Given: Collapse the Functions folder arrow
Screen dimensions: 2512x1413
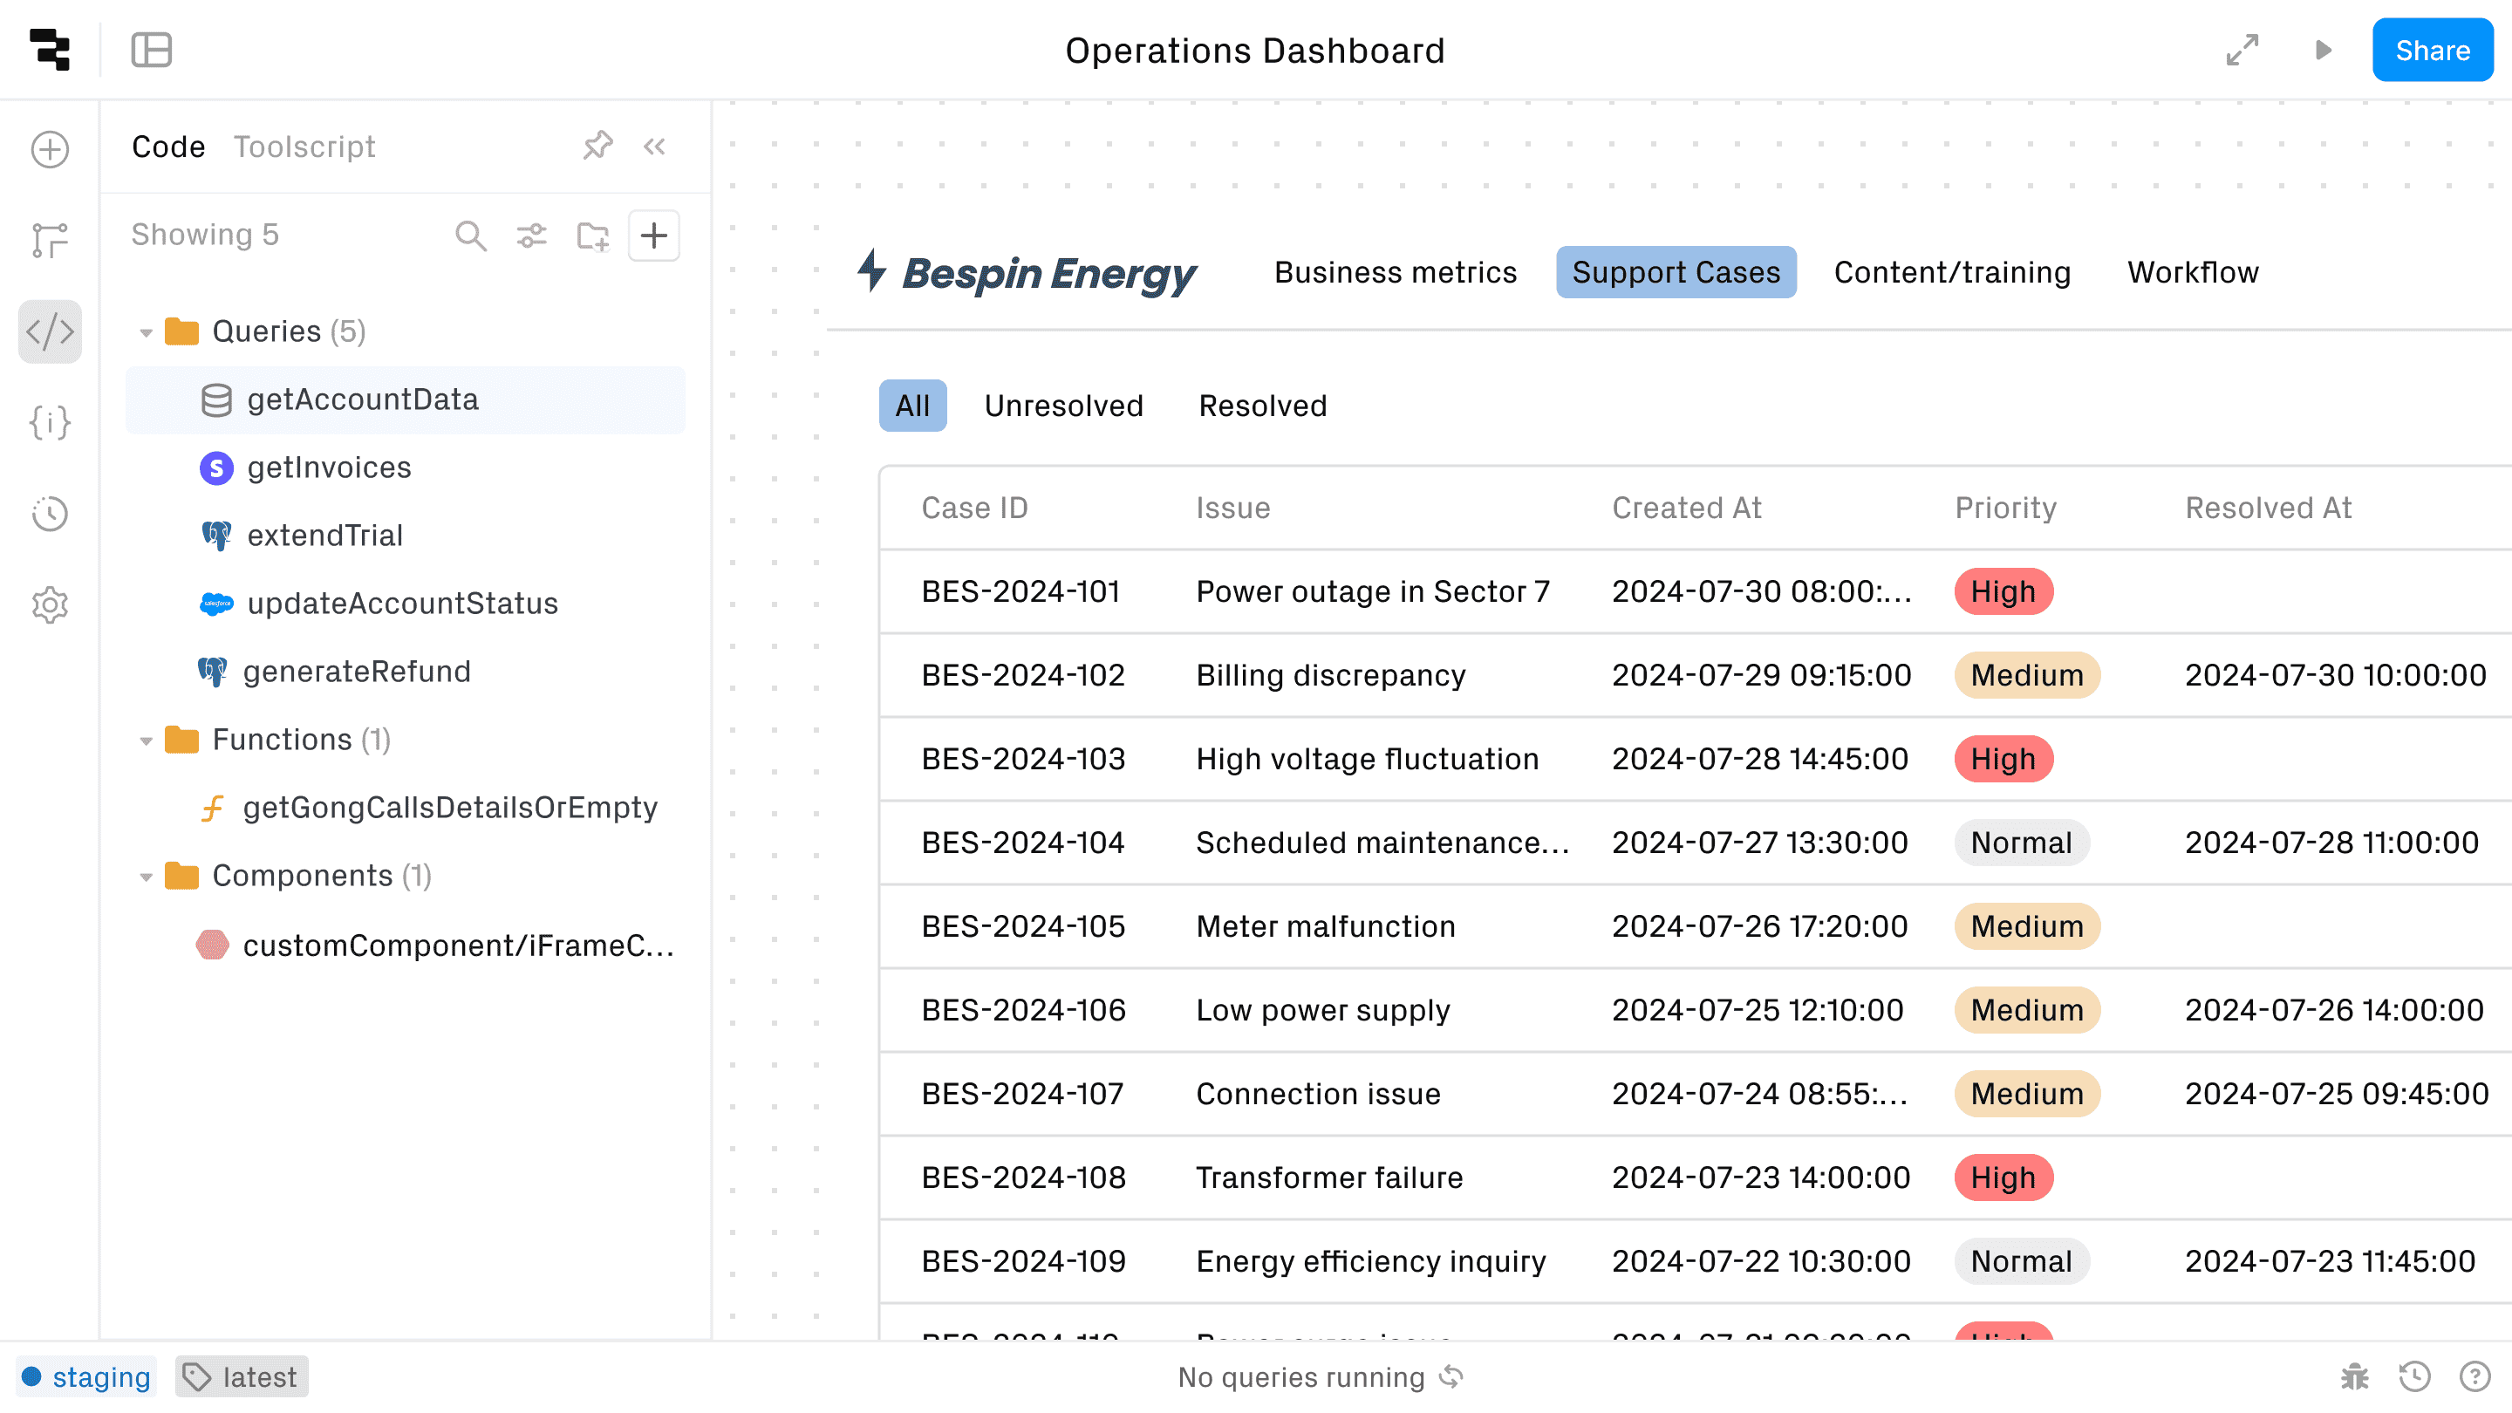Looking at the screenshot, I should [x=146, y=741].
